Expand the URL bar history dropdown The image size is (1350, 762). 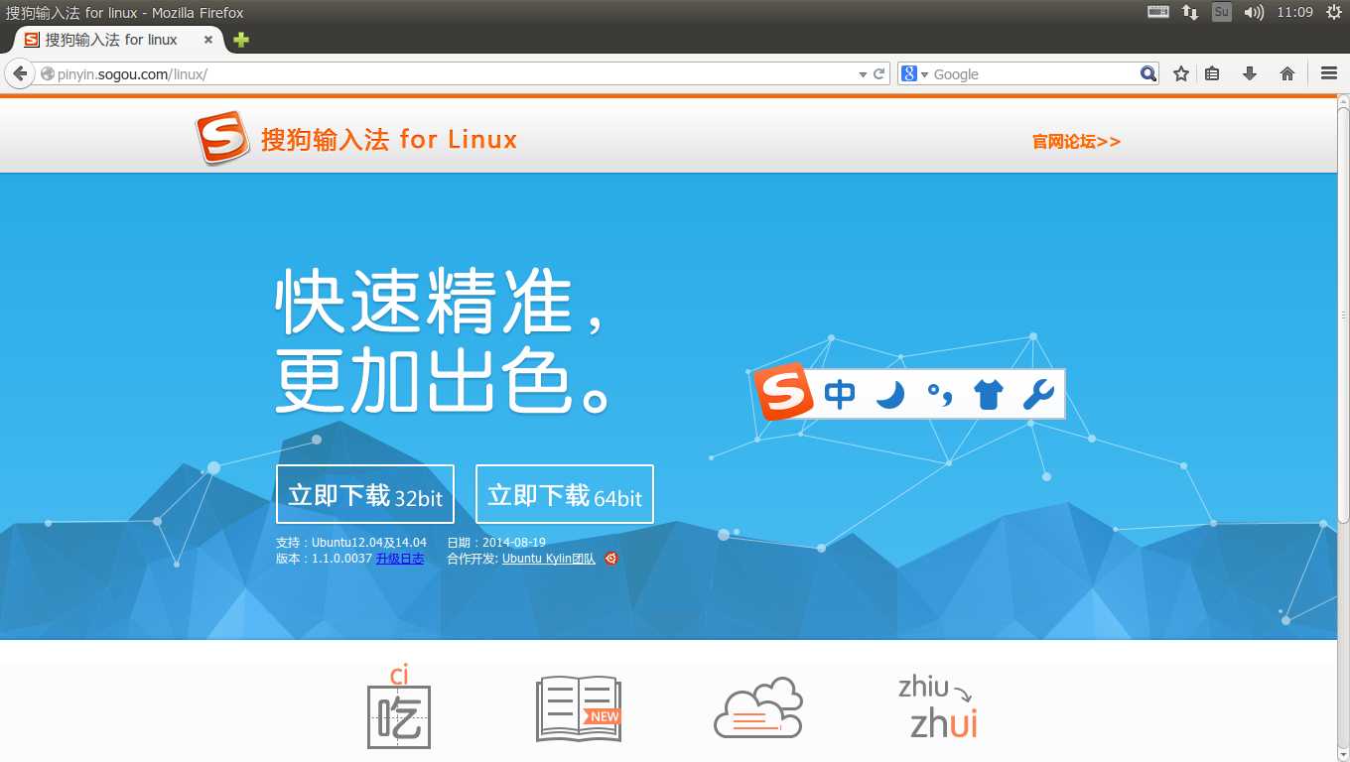[863, 74]
